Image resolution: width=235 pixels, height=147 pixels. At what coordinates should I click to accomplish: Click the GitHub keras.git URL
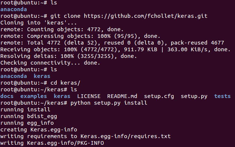pyautogui.click(x=146, y=16)
